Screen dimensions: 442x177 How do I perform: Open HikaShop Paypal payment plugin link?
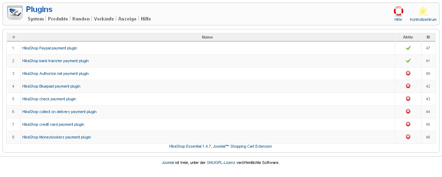click(50, 48)
